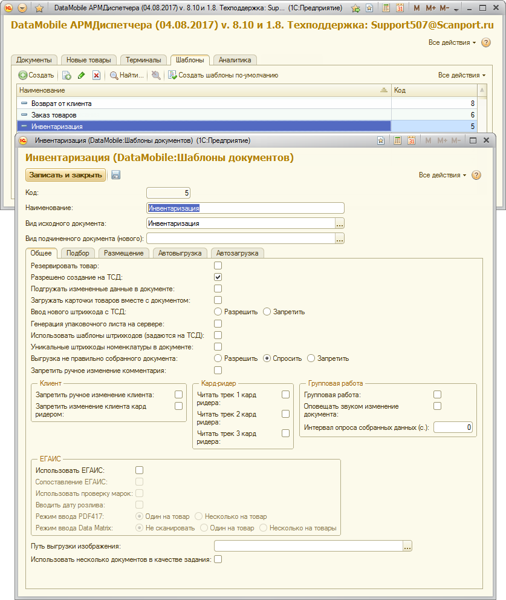The width and height of the screenshot is (506, 600).
Task: Click the add-copy icon in templates toolbar
Action: click(x=67, y=76)
